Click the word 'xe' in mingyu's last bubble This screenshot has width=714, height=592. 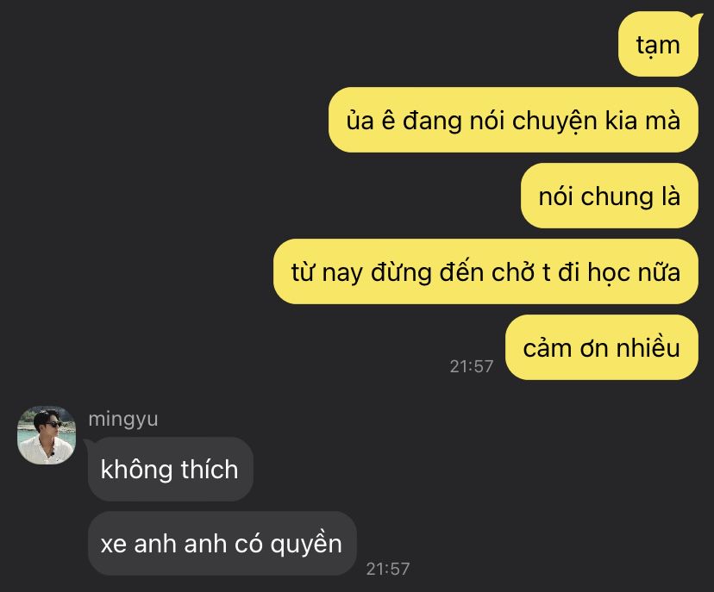[x=113, y=545]
